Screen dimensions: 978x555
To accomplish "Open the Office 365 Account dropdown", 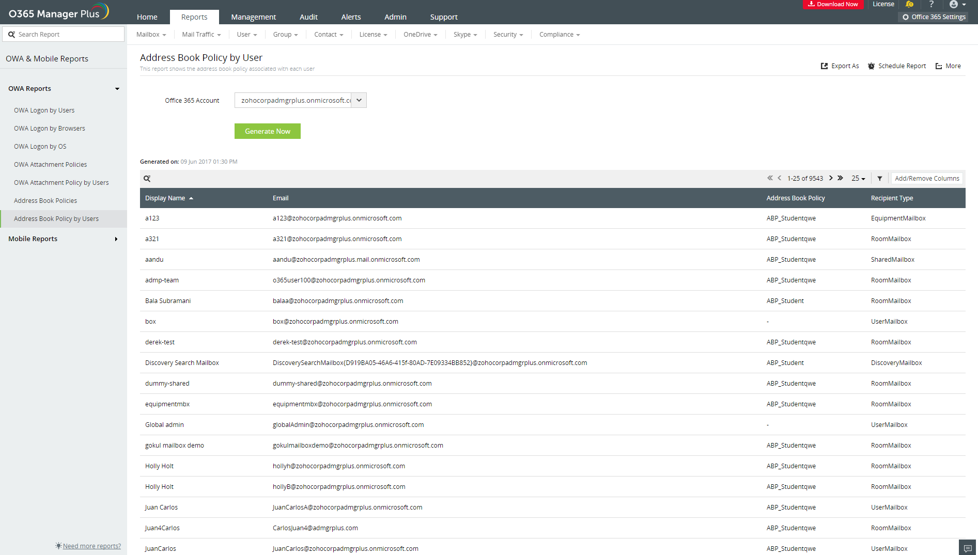I will (x=358, y=100).
